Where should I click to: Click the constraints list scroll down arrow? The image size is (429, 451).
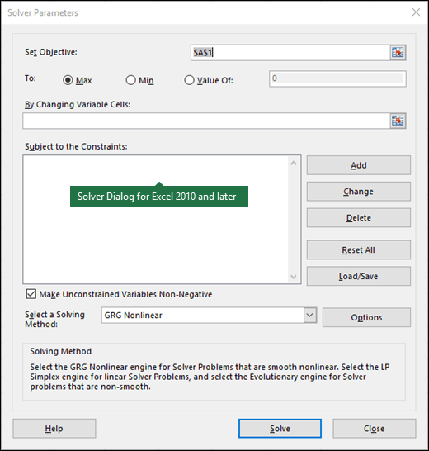click(294, 277)
